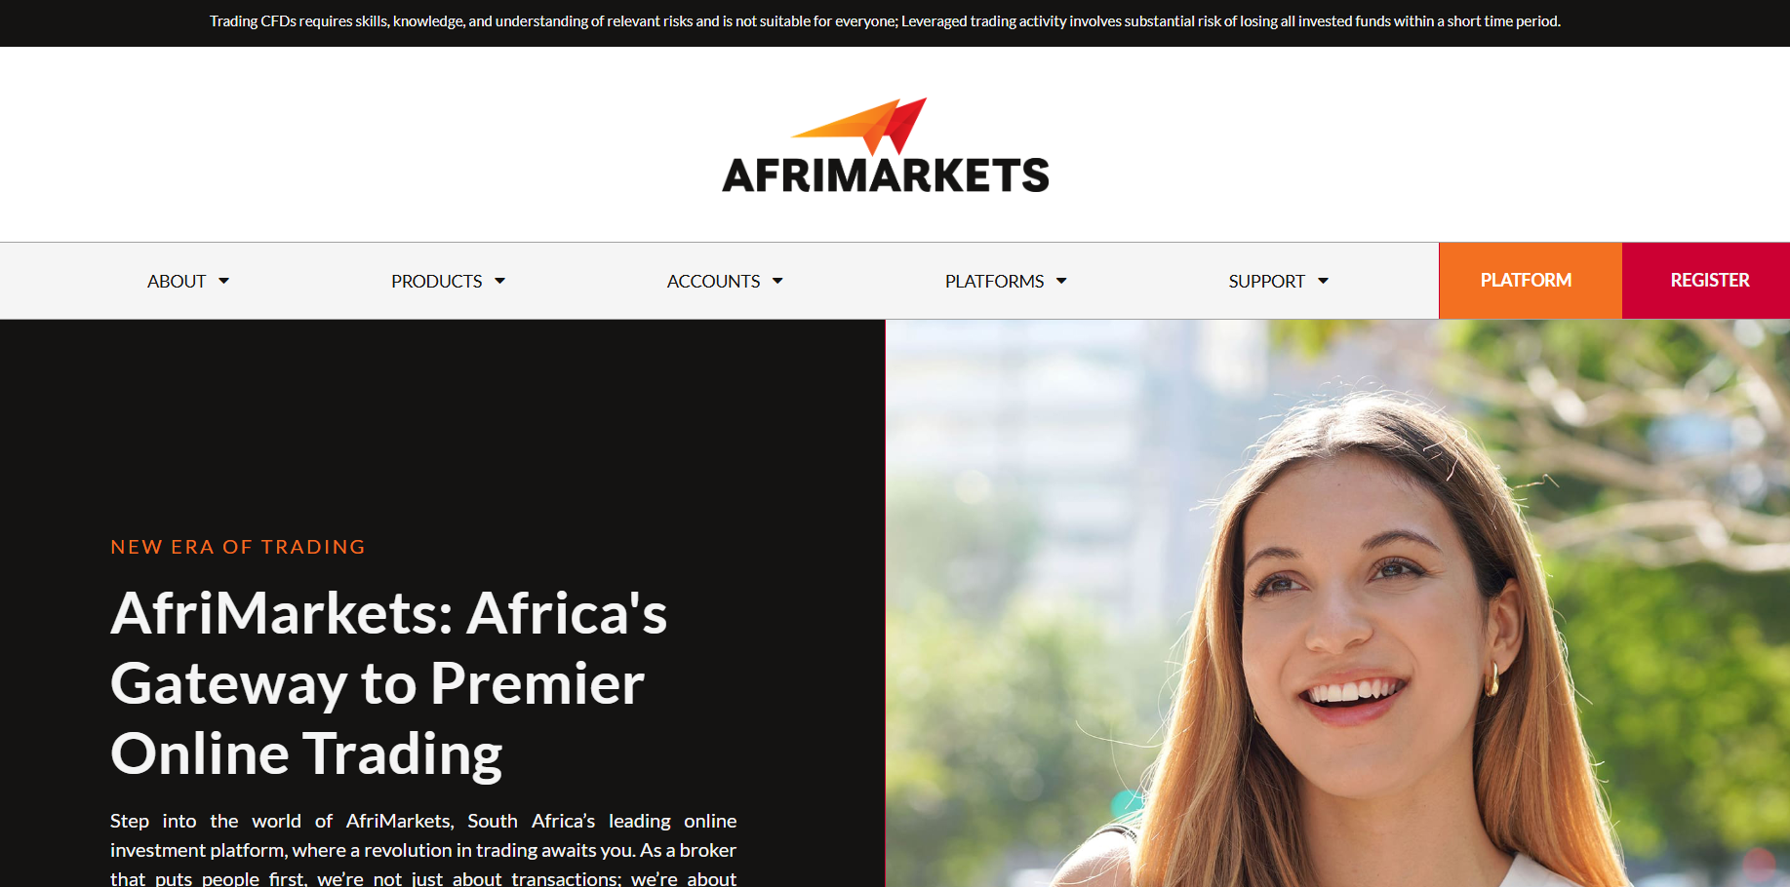Expand the PRODUCTS dropdown arrow
The image size is (1790, 887).
tap(499, 281)
